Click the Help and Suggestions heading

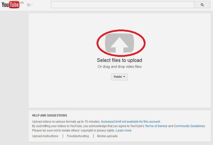(49, 116)
